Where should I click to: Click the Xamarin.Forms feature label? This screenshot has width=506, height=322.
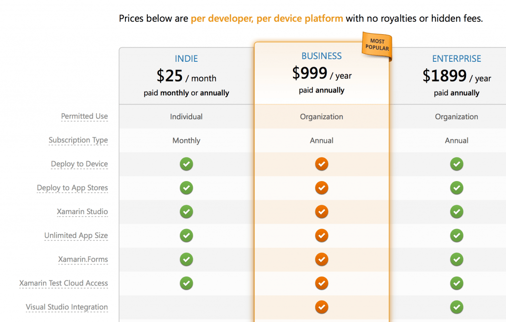[x=83, y=259]
